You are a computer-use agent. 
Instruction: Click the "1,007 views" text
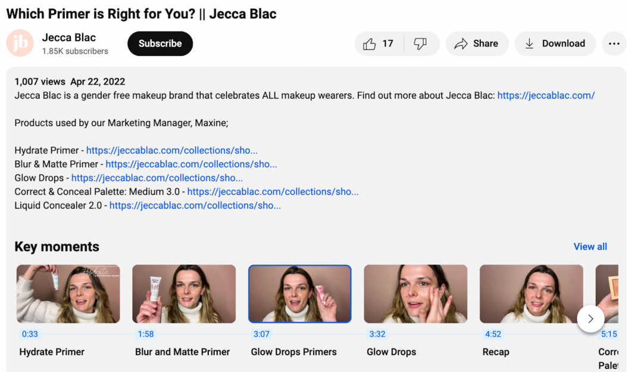tap(40, 81)
